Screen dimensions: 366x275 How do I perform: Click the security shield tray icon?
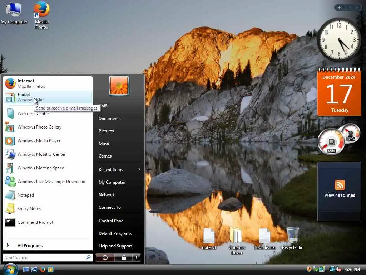(x=309, y=269)
